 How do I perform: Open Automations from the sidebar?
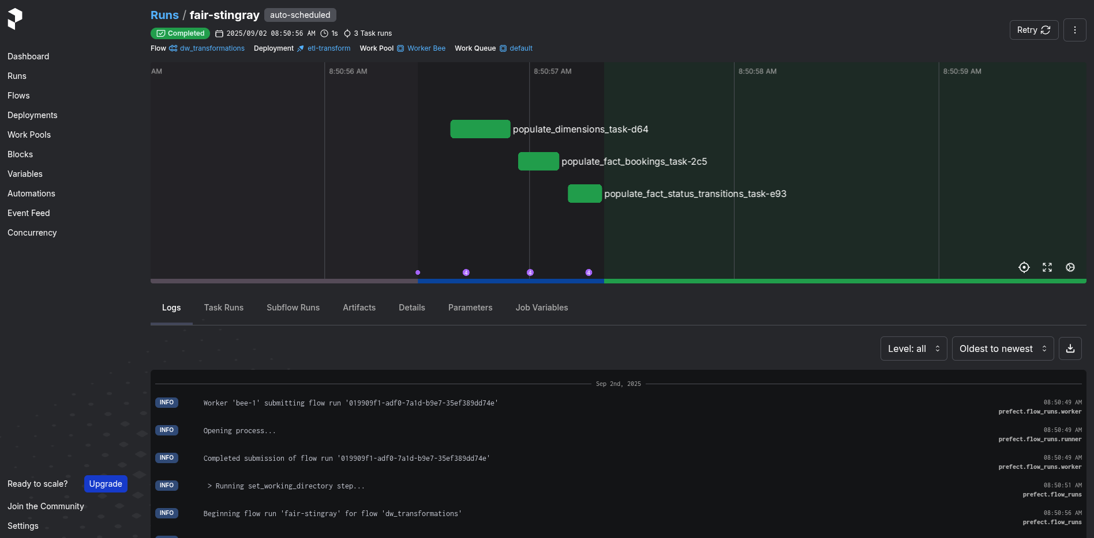(31, 194)
